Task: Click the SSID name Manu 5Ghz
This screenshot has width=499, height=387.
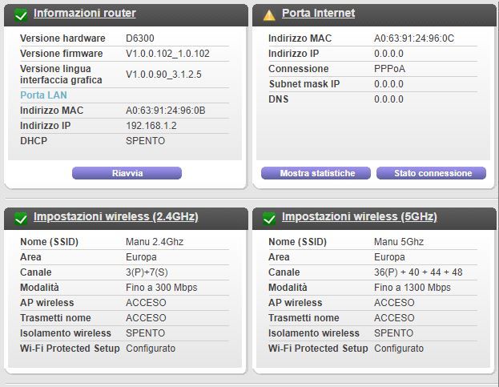Action: [398, 242]
